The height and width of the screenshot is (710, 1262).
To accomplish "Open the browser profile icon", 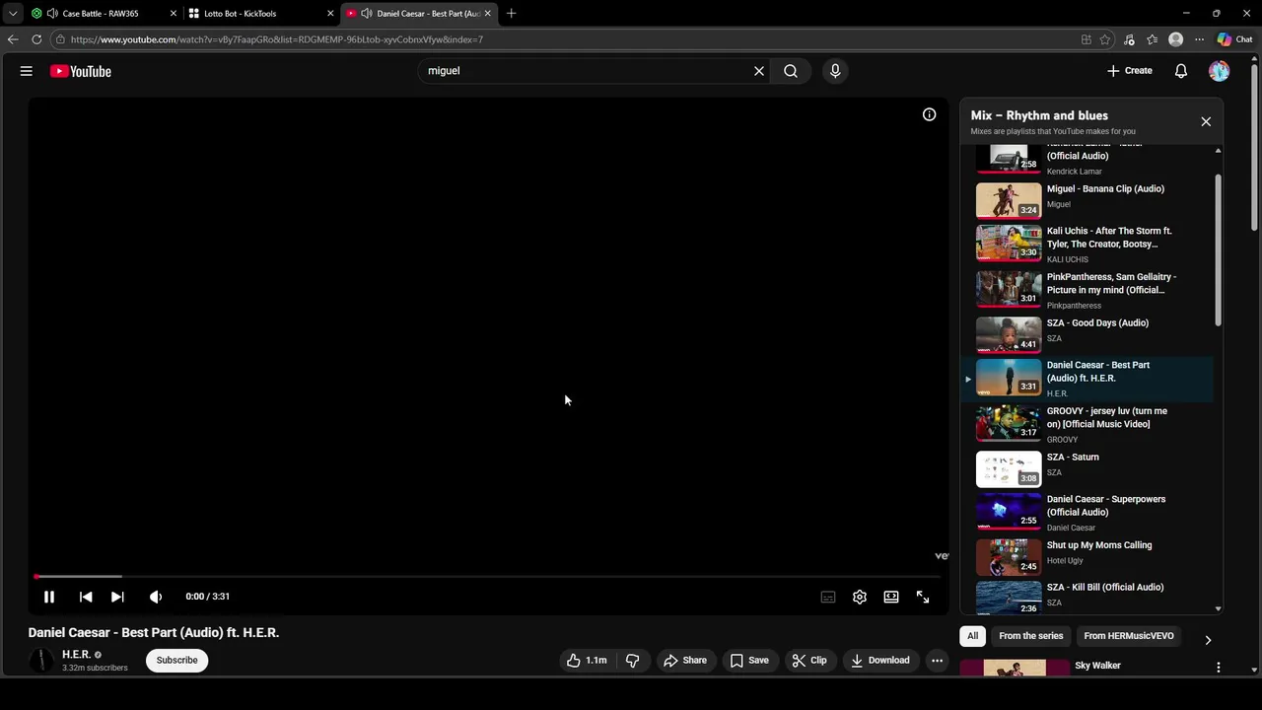I will pyautogui.click(x=1175, y=39).
